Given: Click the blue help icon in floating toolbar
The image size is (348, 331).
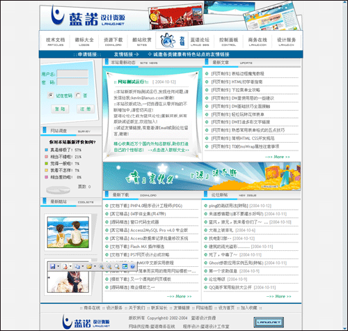Looking at the screenshot, I should point(132,266).
